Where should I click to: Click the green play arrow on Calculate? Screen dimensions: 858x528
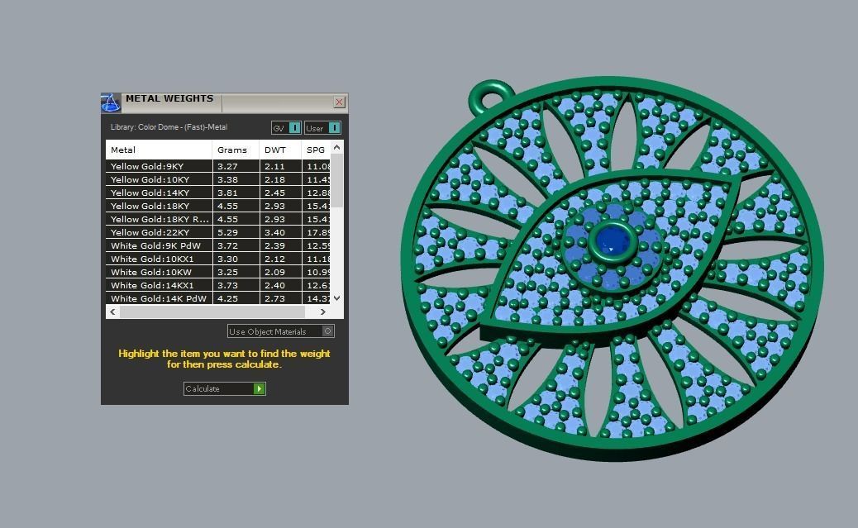click(x=260, y=388)
